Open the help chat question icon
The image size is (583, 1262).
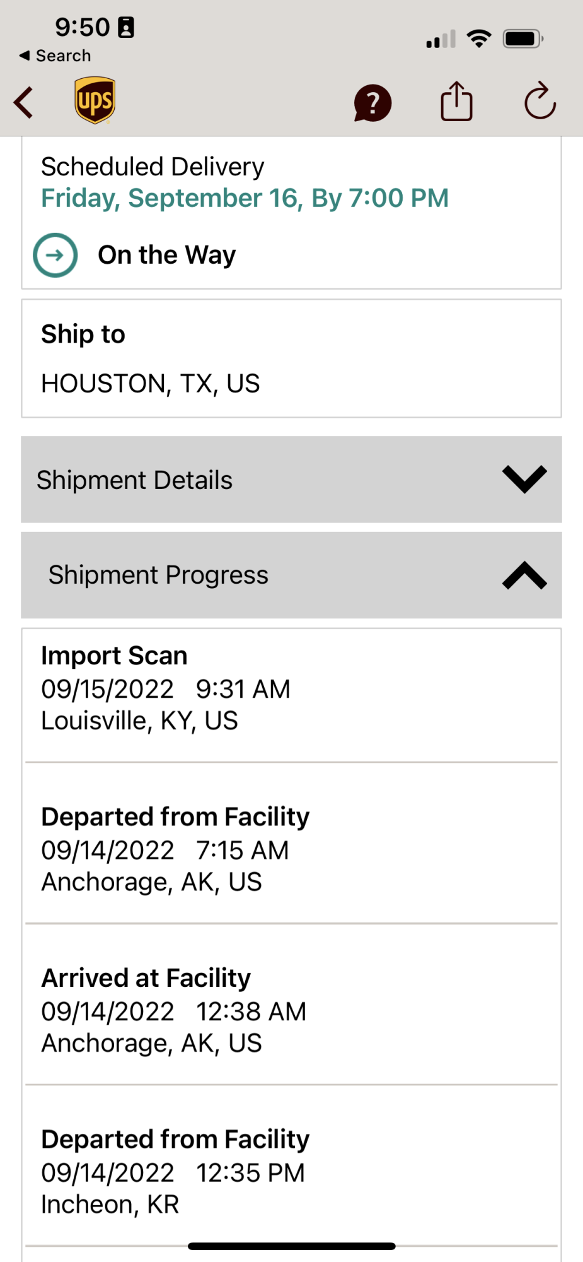(372, 103)
